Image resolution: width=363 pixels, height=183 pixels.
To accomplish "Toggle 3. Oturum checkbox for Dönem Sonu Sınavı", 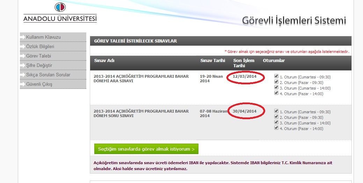I will coord(276,122).
